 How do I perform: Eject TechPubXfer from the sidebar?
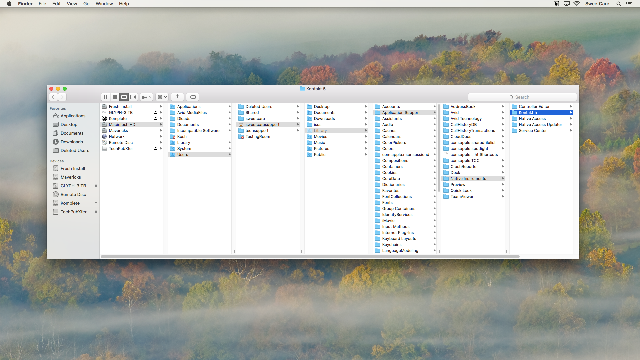click(96, 212)
